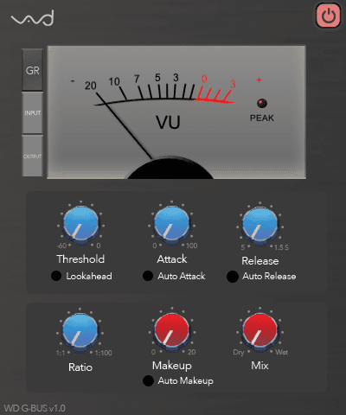This screenshot has height=415, width=346.
Task: Click the "VU" label on the meter
Action: [x=168, y=122]
